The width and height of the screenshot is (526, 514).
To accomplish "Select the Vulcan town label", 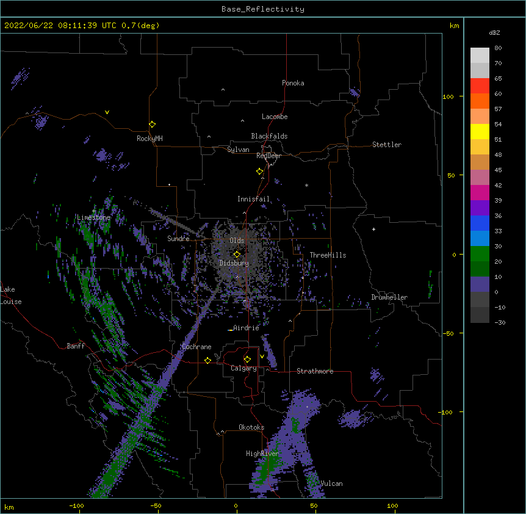I will click(331, 483).
